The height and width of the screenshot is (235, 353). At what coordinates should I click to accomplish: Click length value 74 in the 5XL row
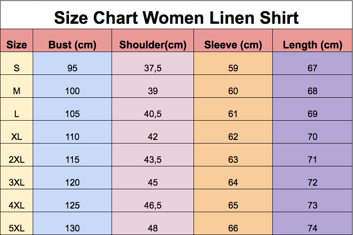[313, 228]
